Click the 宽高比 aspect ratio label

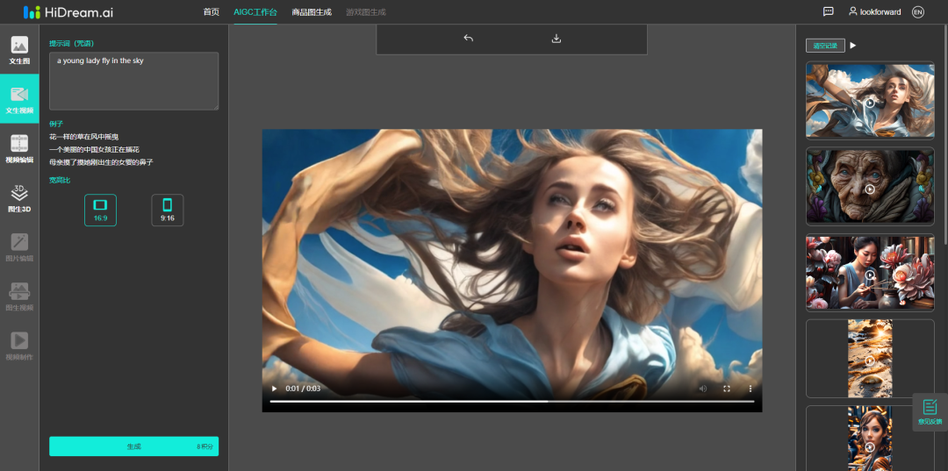(60, 180)
